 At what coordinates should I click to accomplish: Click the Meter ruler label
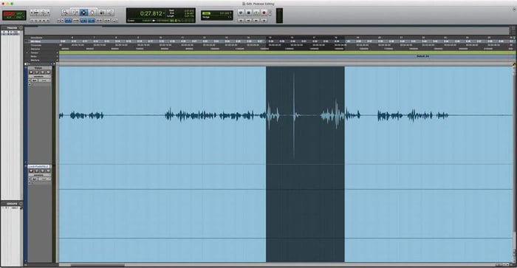tap(34, 56)
